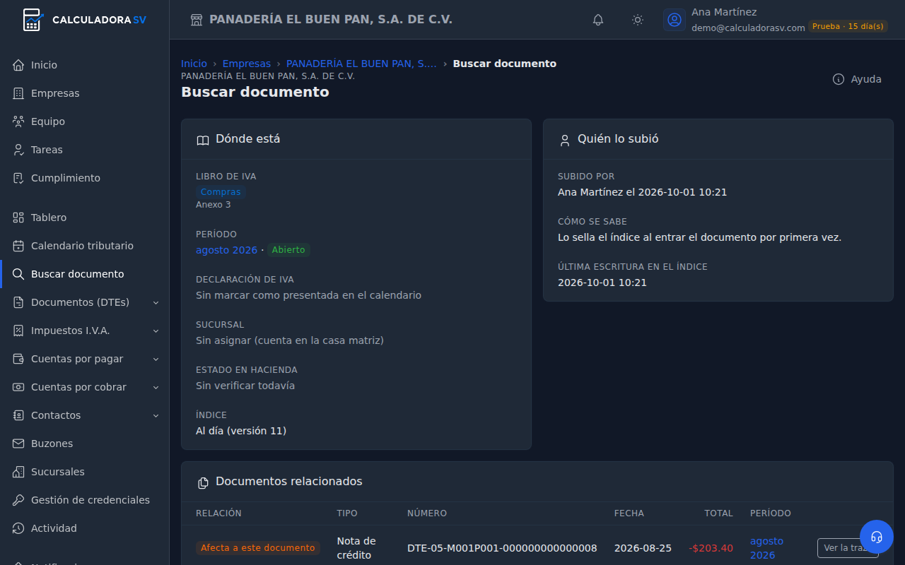
Task: Click the Abierto period status badge
Action: 288,250
